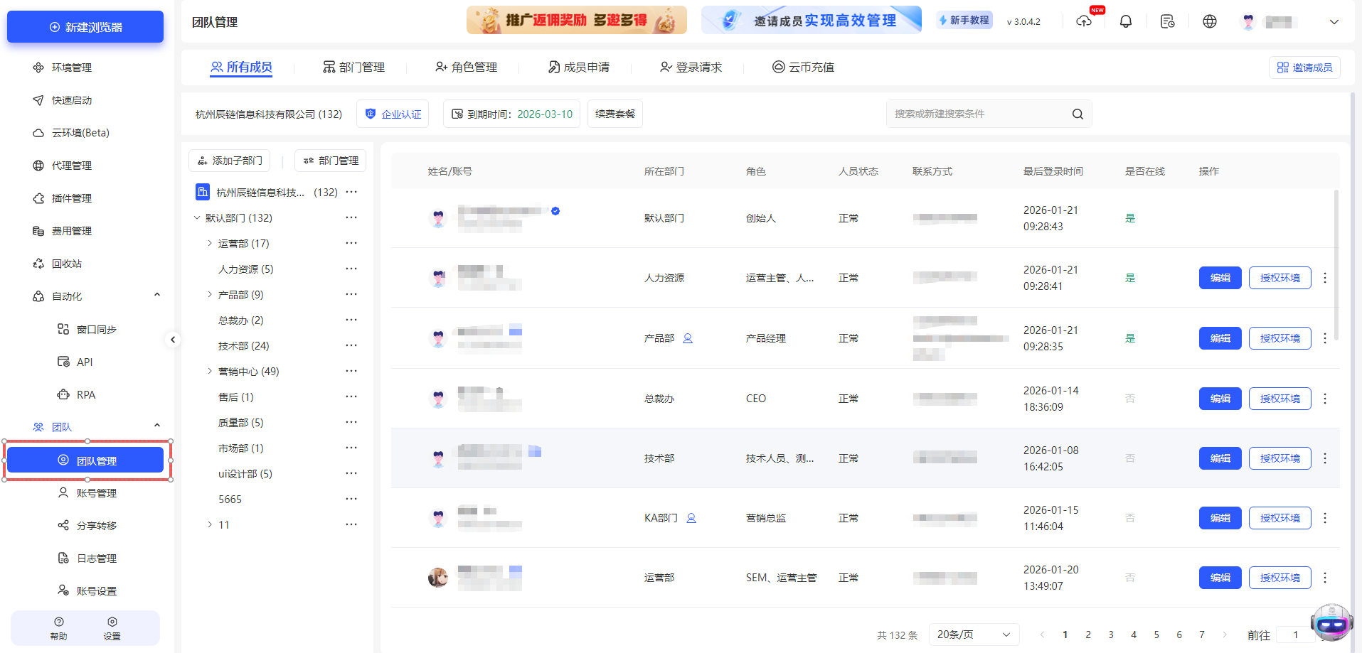Click 企业认证 next to the company name
This screenshot has width=1362, height=653.
pyautogui.click(x=393, y=113)
